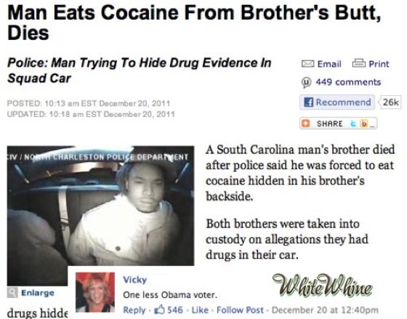Click the magnifier Enlarge icon
The image size is (407, 319).
point(12,293)
